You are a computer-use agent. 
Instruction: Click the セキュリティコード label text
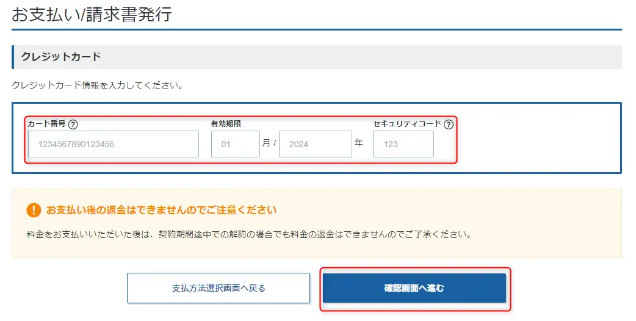click(x=407, y=124)
